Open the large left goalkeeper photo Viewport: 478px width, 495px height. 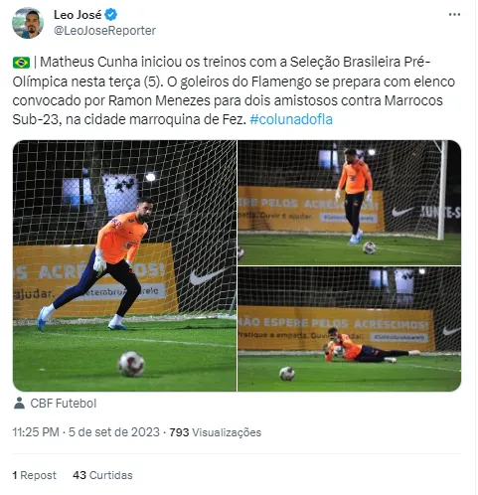(124, 265)
